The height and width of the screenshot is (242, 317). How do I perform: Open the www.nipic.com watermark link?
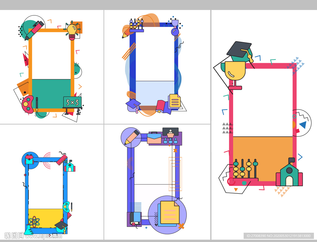point(43,236)
